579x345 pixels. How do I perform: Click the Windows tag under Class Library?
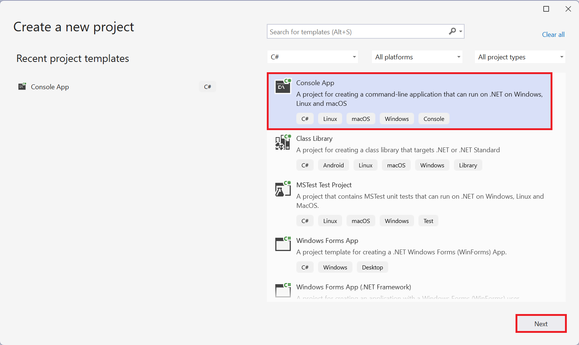click(x=432, y=165)
